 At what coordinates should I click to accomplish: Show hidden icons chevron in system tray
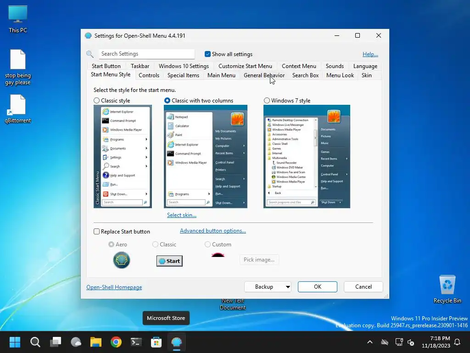pos(370,342)
